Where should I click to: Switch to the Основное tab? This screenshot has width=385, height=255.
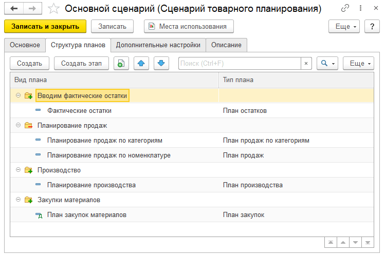coord(25,45)
